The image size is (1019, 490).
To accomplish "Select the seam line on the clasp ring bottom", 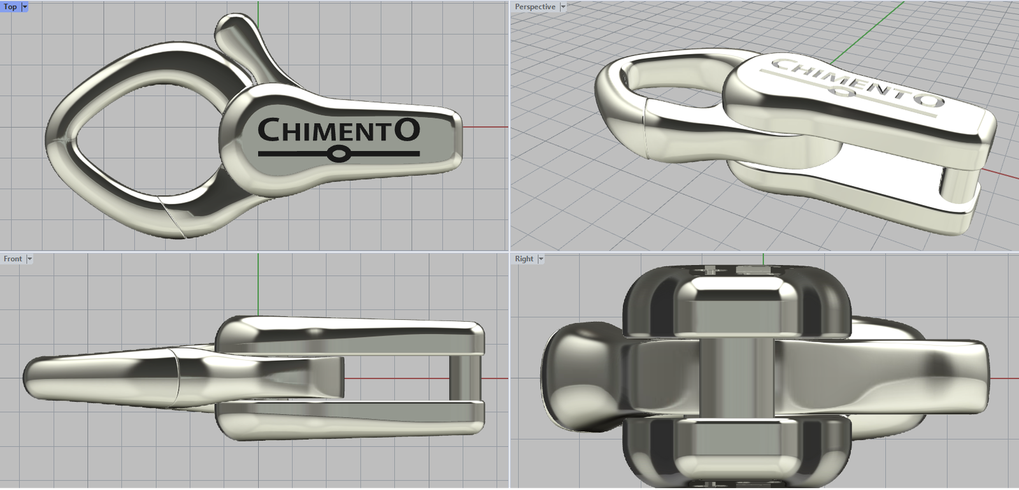I will 171,217.
